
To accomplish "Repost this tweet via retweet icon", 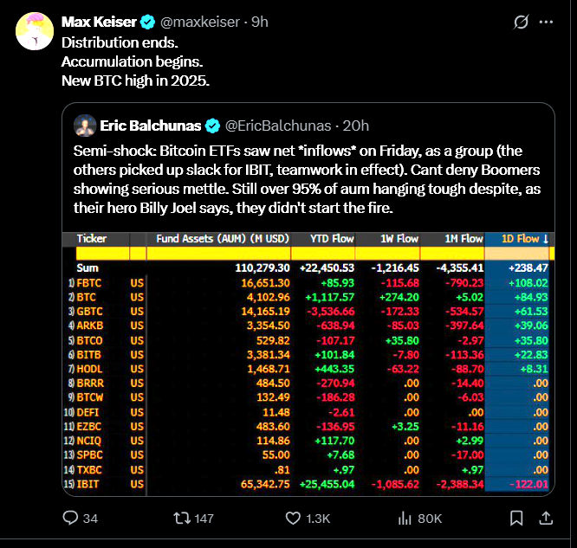I will pyautogui.click(x=183, y=519).
